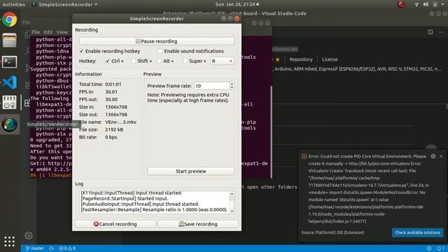Select SimpleScreenRecorder icon in the dock
The image size is (448, 252).
pos(9,125)
